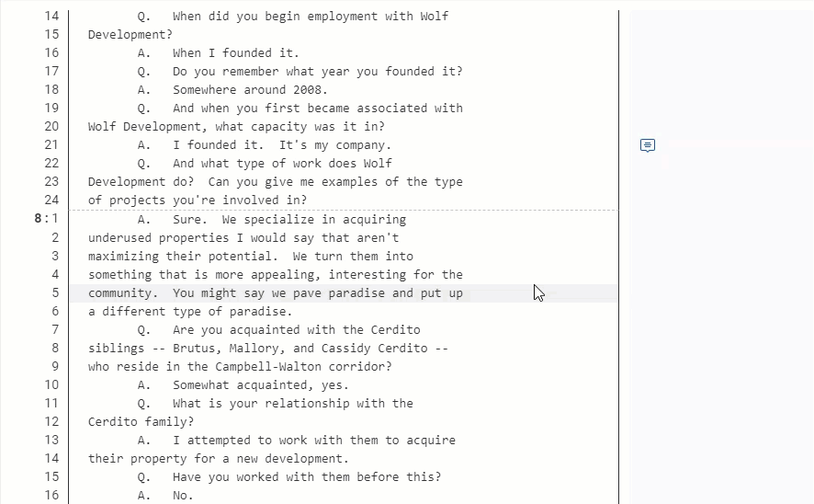814x504 pixels.
Task: Click line number 24 in the gutter
Action: pyautogui.click(x=51, y=200)
